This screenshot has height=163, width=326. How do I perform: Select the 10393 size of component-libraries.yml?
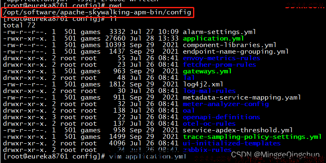(115, 45)
